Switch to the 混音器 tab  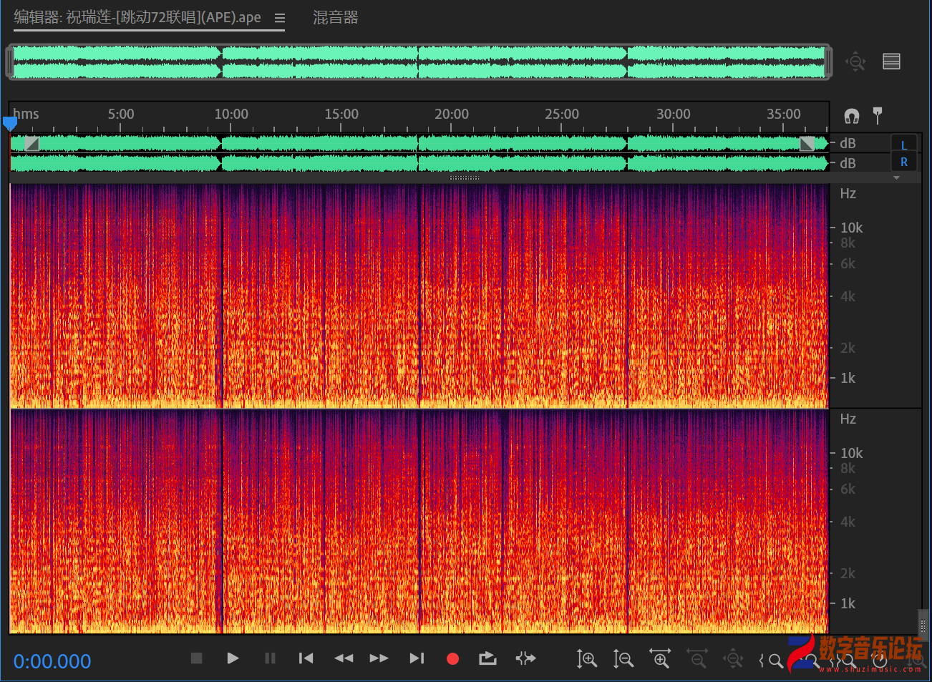(x=335, y=18)
